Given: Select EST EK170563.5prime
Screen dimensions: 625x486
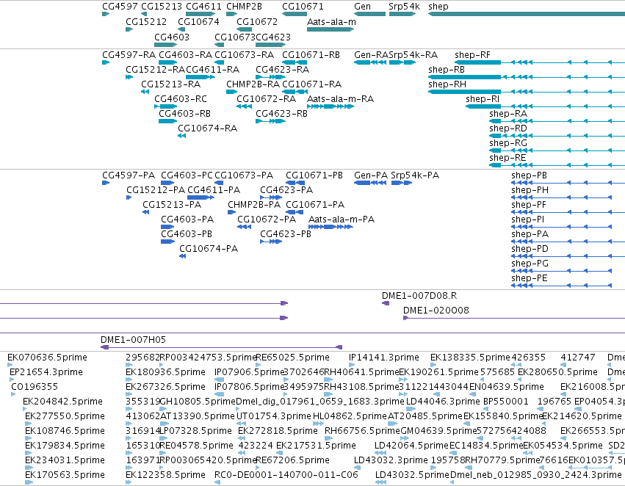Looking at the screenshot, I should pyautogui.click(x=65, y=475).
